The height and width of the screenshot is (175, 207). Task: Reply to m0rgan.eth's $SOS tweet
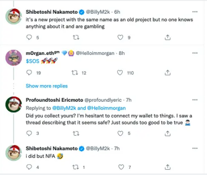(x=29, y=73)
